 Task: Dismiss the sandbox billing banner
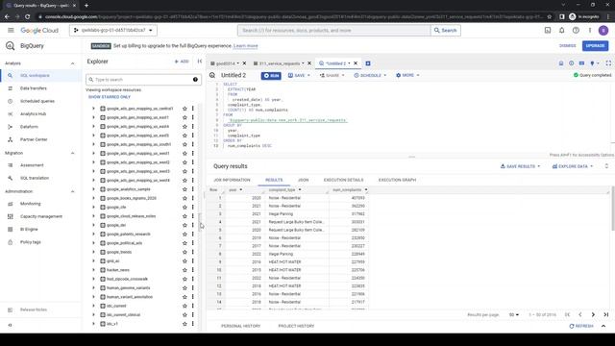(x=567, y=46)
